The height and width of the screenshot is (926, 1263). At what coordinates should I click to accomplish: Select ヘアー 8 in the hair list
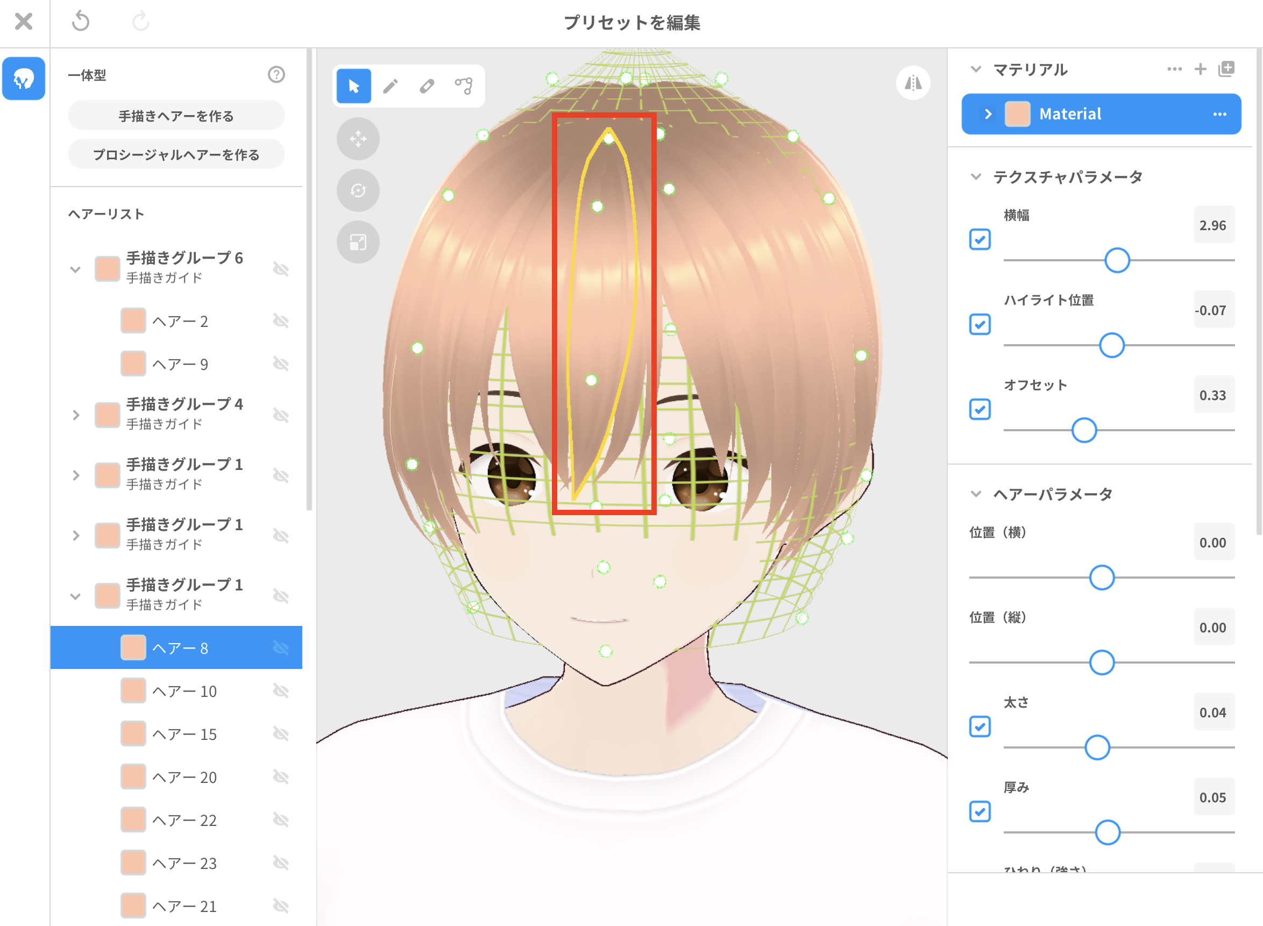pos(176,647)
